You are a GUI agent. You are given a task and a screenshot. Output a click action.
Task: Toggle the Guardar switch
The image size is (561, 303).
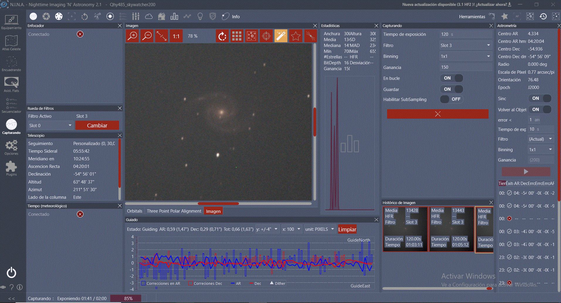[x=451, y=89]
